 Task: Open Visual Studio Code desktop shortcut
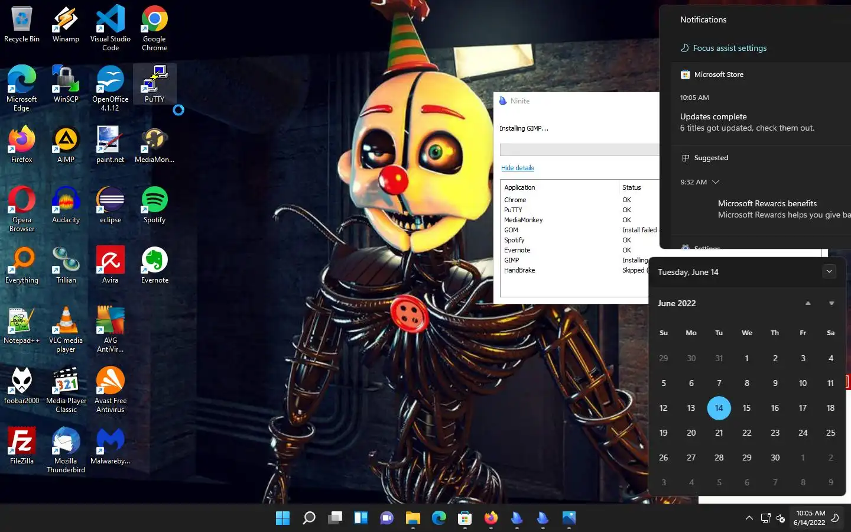pos(111,28)
